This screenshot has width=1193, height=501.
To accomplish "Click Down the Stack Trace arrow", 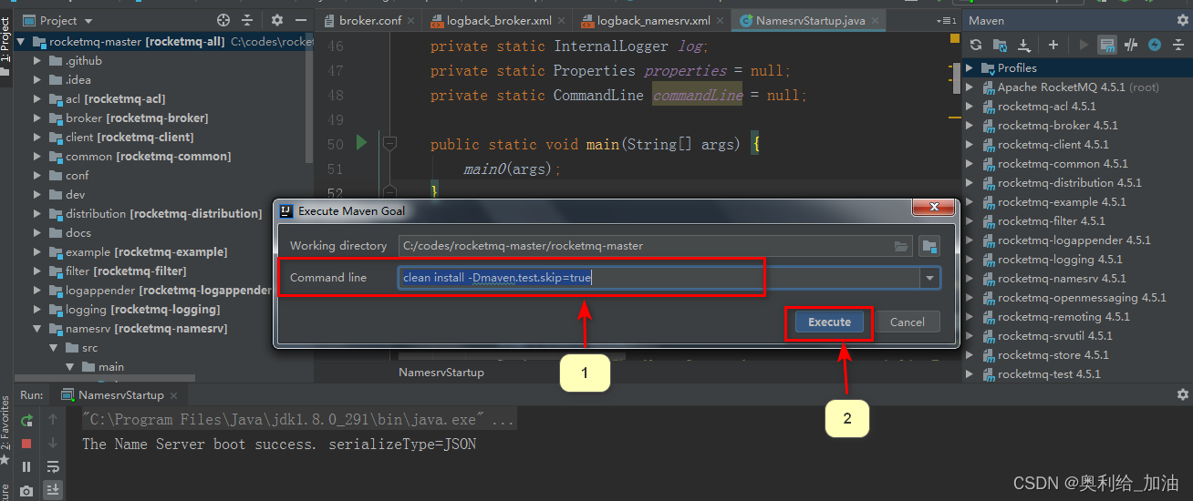I will tap(53, 444).
